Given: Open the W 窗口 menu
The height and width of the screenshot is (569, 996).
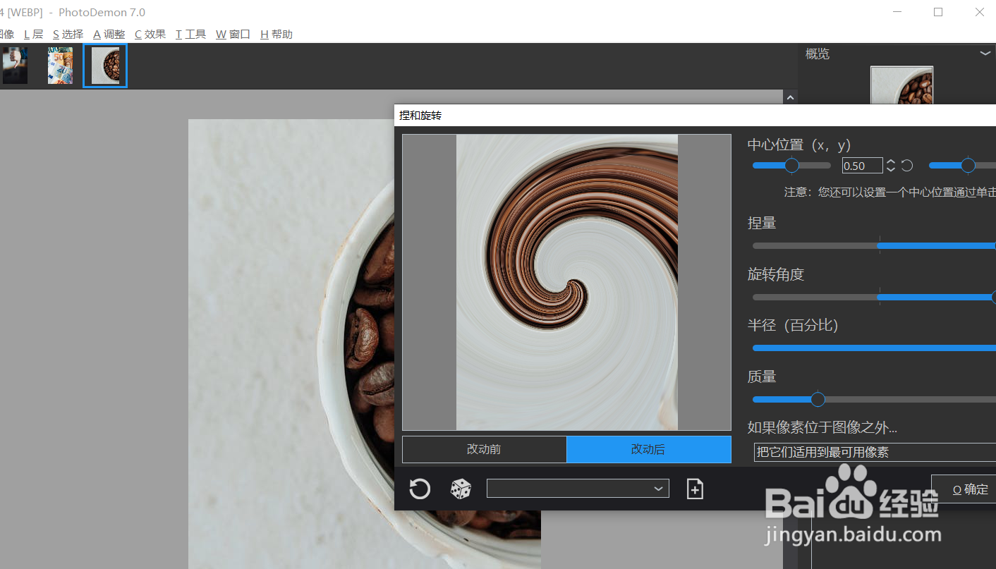Looking at the screenshot, I should (x=233, y=34).
